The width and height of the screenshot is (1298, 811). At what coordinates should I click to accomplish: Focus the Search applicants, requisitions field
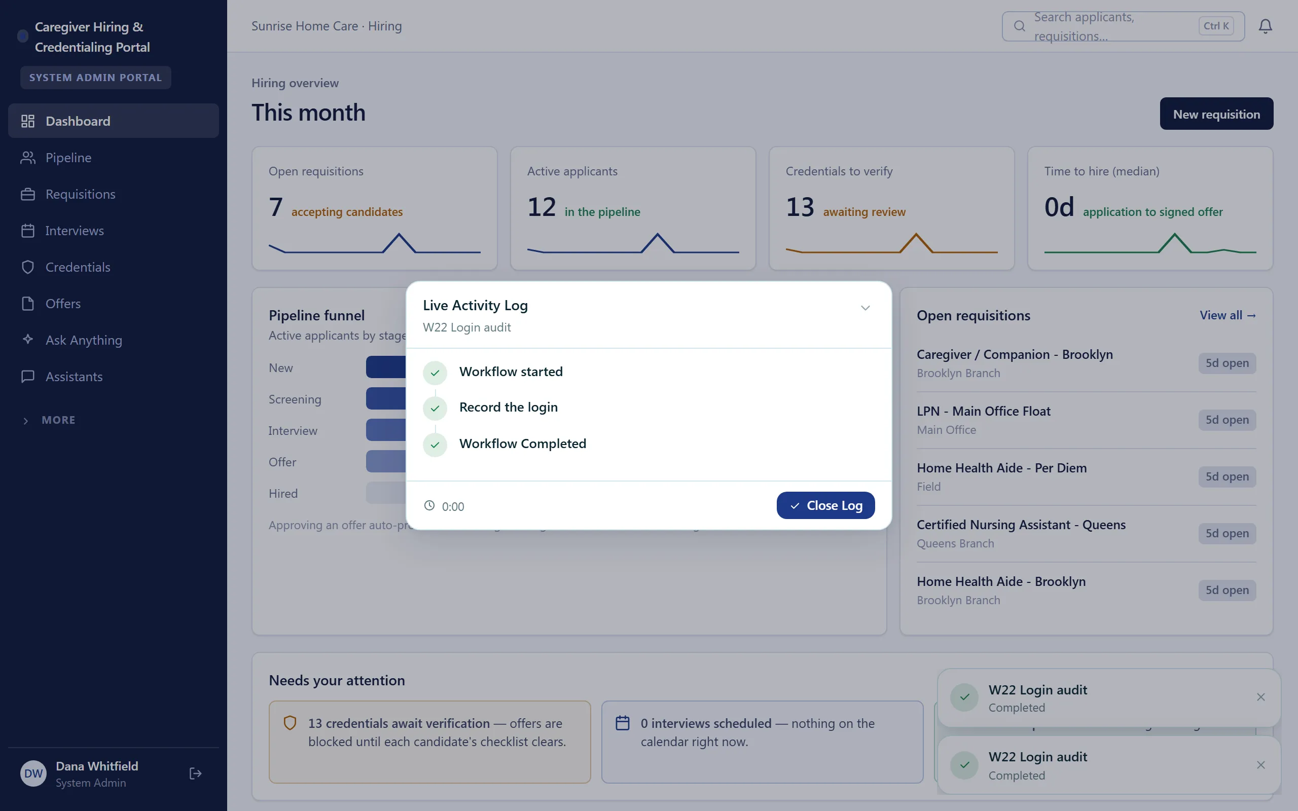click(x=1123, y=26)
